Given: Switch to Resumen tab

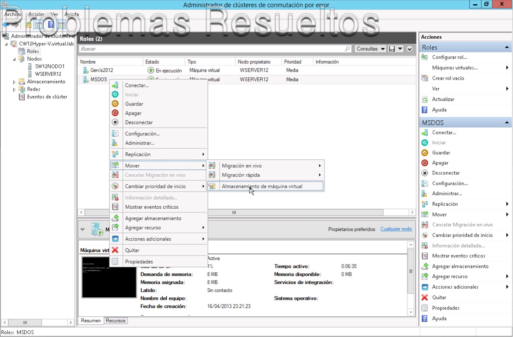Looking at the screenshot, I should (91, 321).
